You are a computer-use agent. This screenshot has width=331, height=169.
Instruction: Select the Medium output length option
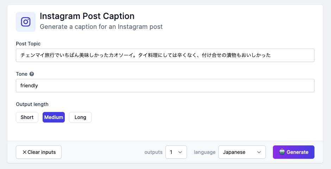[x=54, y=117]
